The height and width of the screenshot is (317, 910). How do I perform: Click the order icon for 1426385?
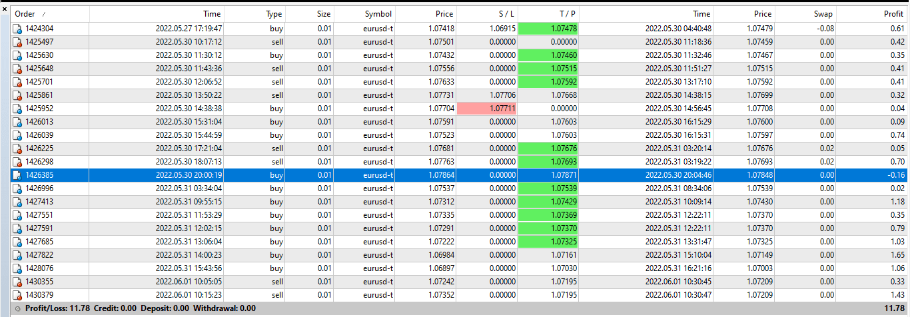pos(18,175)
